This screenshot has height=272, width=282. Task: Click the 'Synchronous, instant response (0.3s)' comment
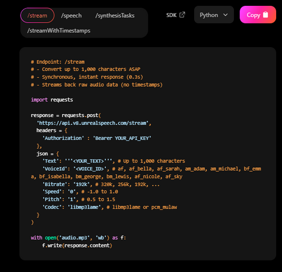click(x=93, y=77)
